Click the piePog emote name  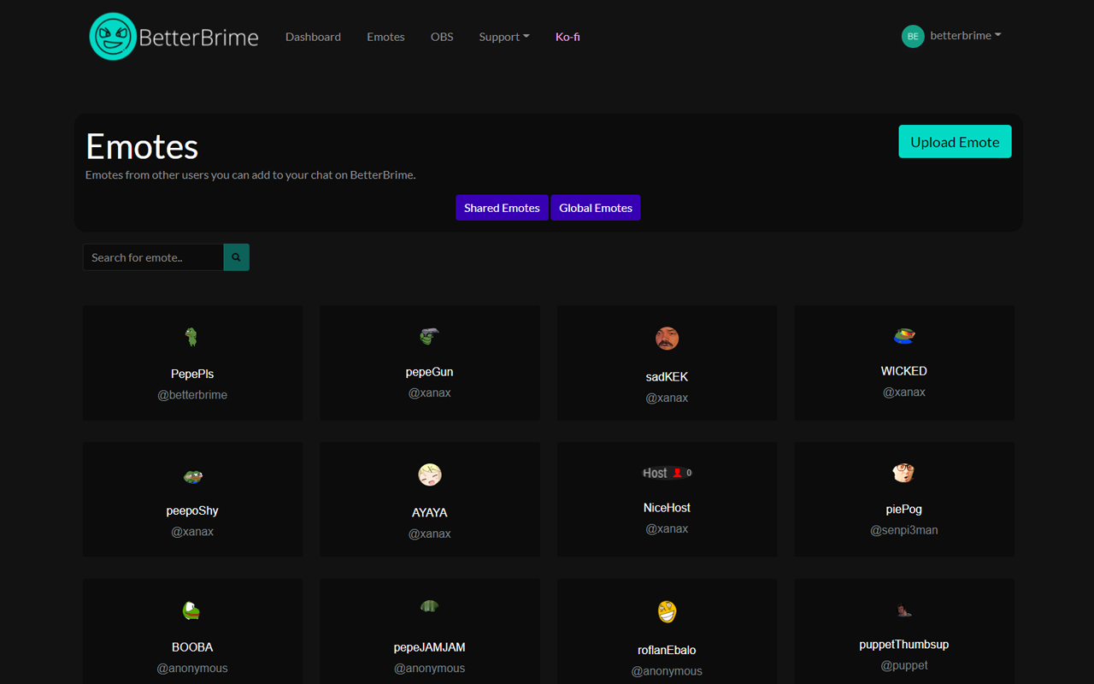click(904, 509)
